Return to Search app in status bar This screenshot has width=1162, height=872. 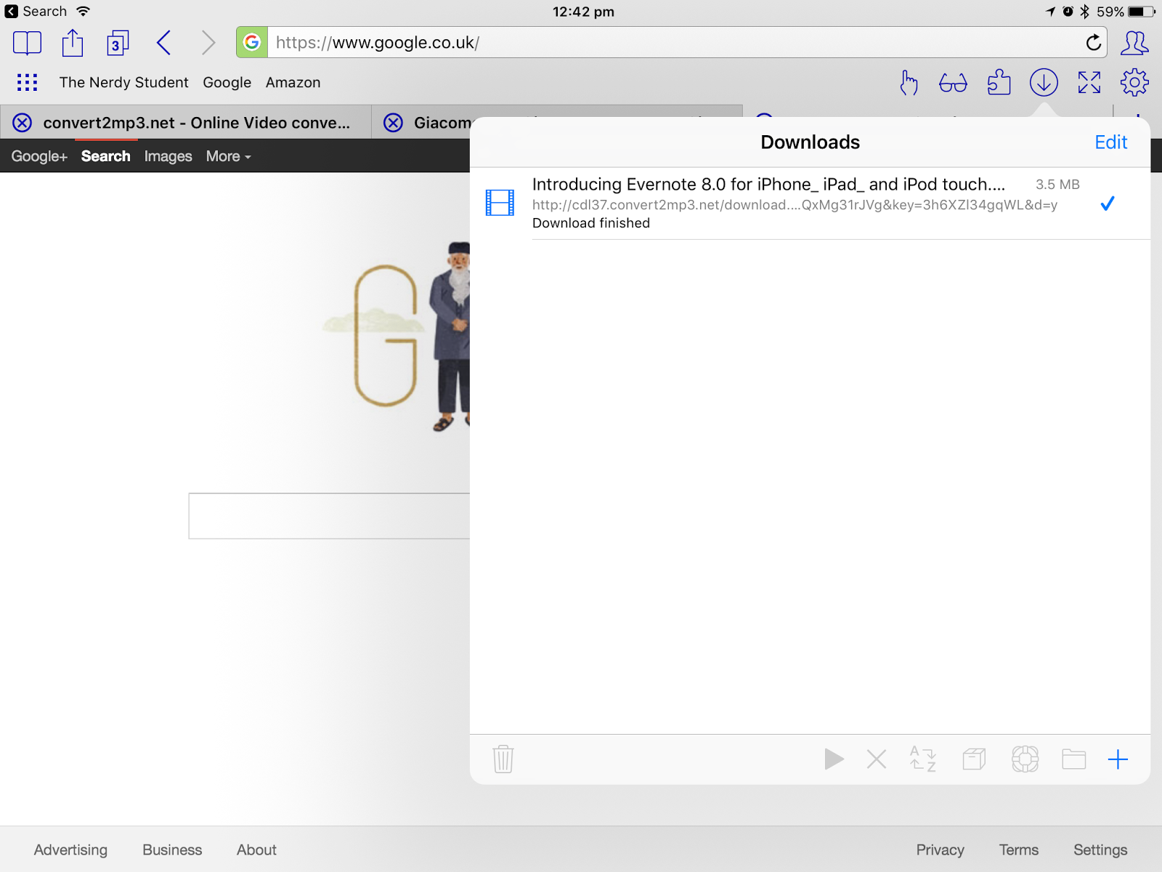[x=36, y=12]
